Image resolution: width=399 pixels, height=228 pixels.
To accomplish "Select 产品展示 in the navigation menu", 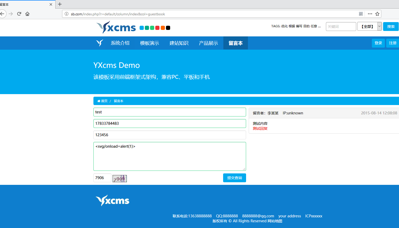I will [208, 43].
